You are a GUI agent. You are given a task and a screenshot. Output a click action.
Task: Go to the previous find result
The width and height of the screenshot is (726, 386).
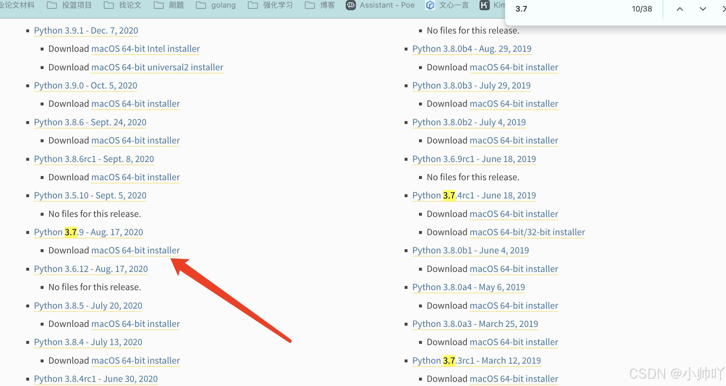(680, 9)
